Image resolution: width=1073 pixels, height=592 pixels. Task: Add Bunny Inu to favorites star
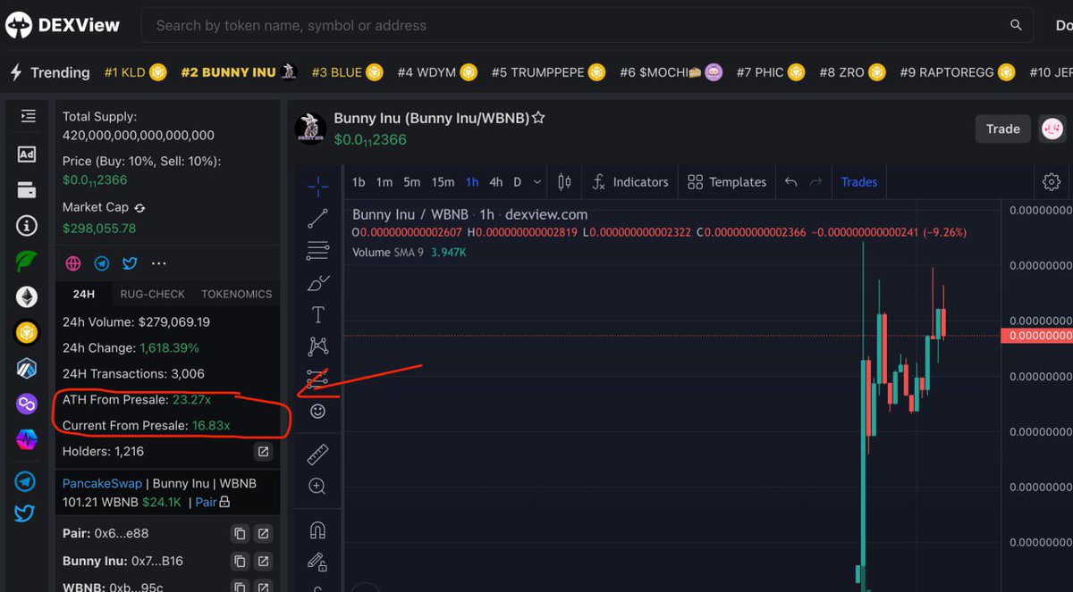tap(538, 118)
